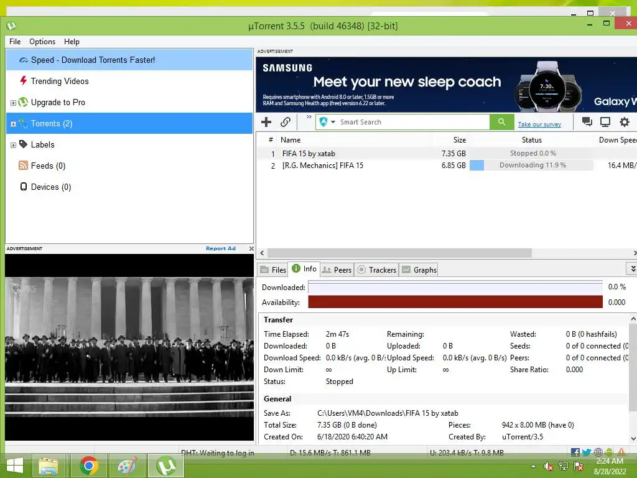Sort by the Status column header
This screenshot has height=478, width=637.
pyautogui.click(x=531, y=140)
